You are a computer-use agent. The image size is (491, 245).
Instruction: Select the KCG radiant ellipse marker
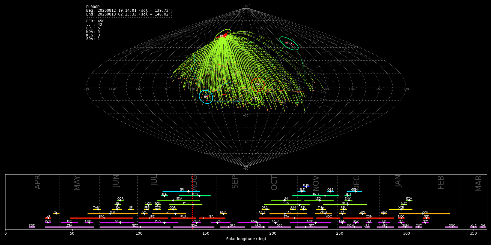click(x=289, y=43)
